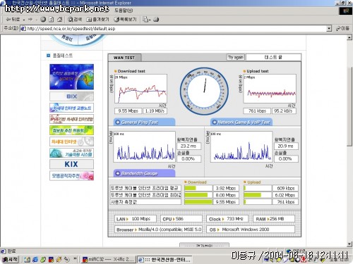Open the Network Game & VoIP Test section
Image resolution: width=353 pixels, height=264 pixels.
[x=241, y=122]
